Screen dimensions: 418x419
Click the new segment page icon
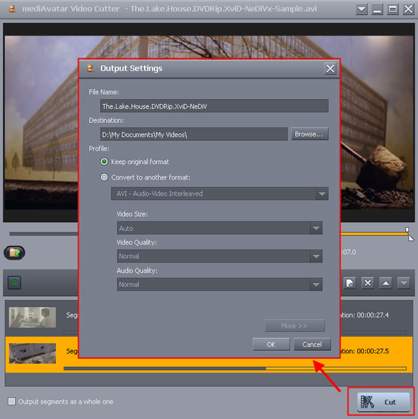pos(349,283)
